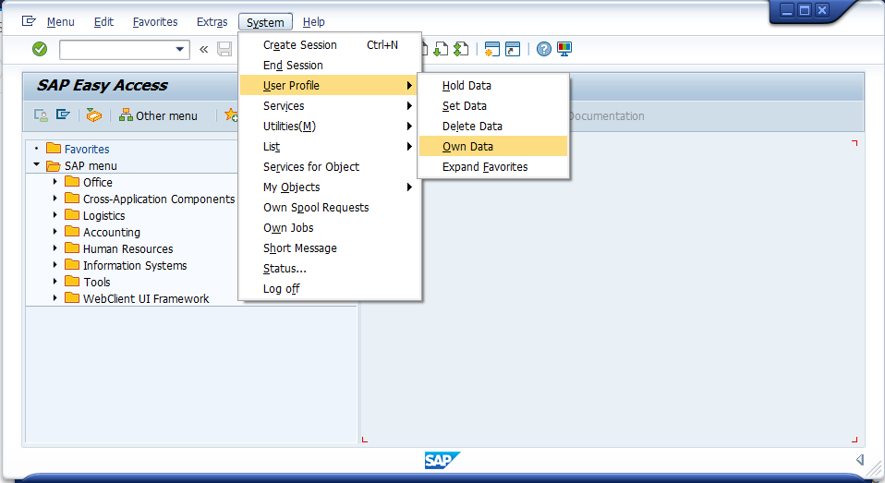Open the Help menu
Viewport: 885px width, 483px height.
coord(314,22)
